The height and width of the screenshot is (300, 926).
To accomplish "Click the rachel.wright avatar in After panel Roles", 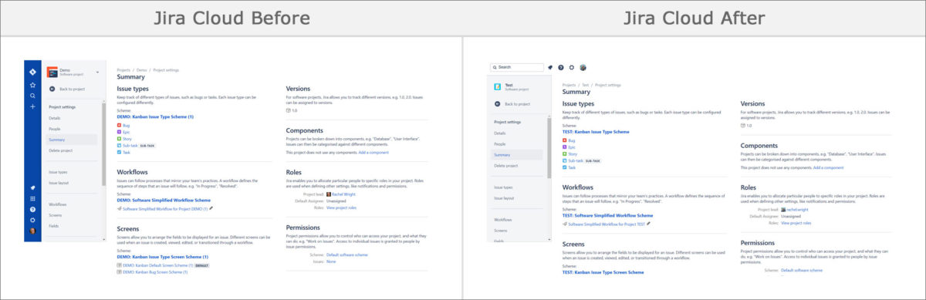I will click(784, 210).
